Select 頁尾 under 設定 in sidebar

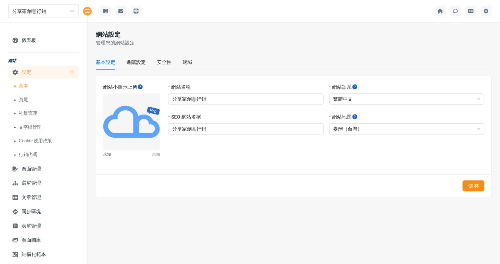tap(23, 99)
